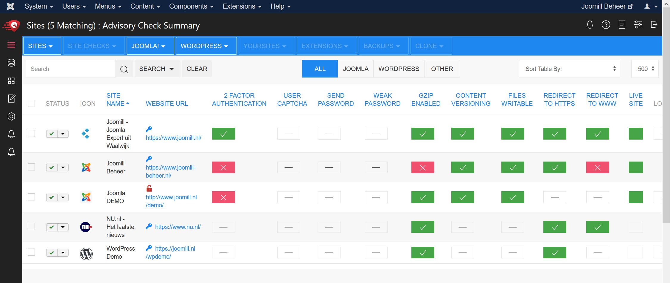Expand status dropdown arrow for NU.nl row

coord(63,227)
